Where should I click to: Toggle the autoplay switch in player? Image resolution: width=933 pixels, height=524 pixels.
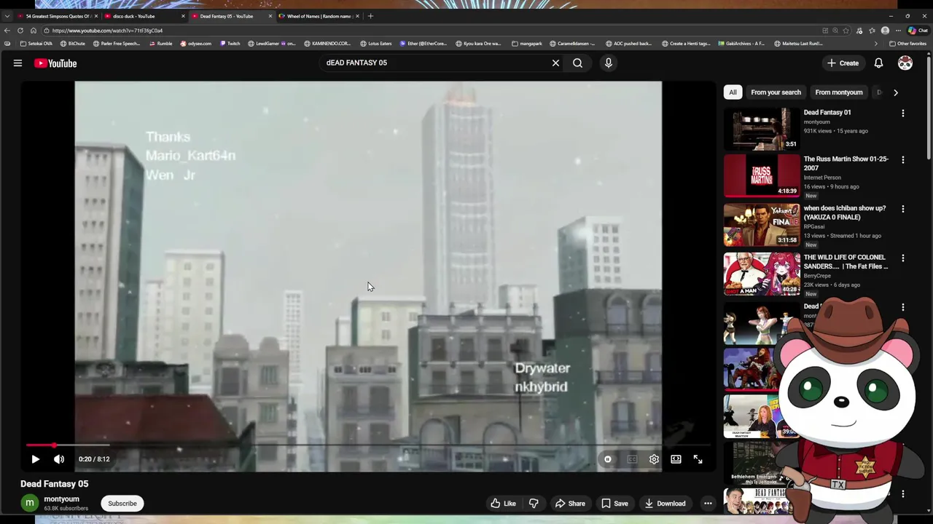[608, 459]
